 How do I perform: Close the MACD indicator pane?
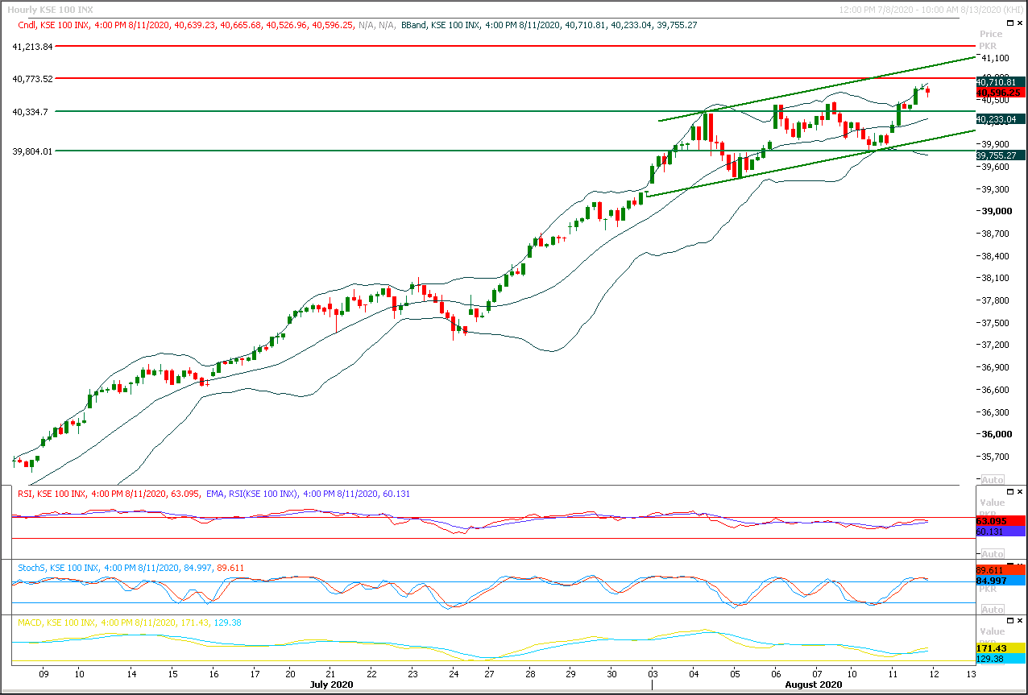click(x=1021, y=621)
